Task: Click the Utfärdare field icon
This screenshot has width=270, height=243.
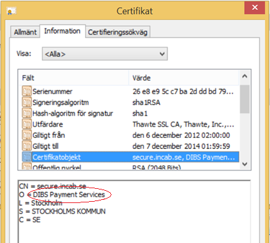Action: tap(26, 124)
